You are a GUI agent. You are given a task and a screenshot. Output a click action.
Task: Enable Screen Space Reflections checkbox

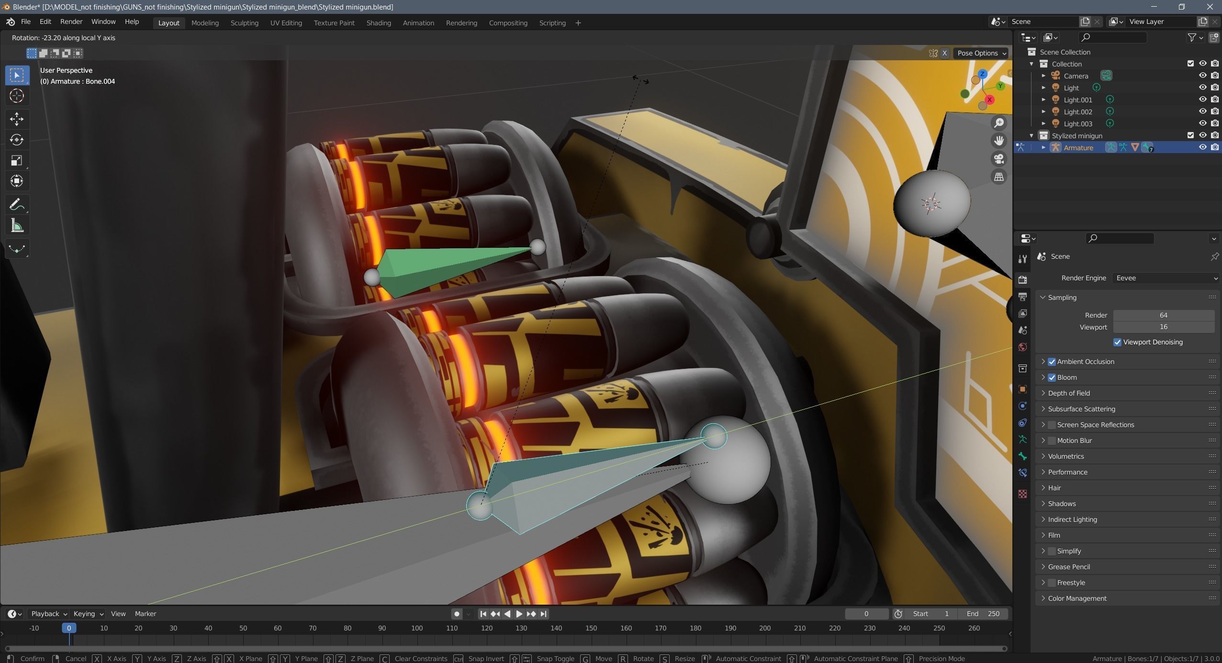pyautogui.click(x=1052, y=425)
